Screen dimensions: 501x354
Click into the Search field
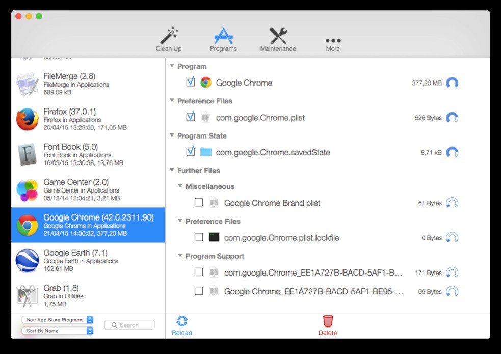point(130,325)
